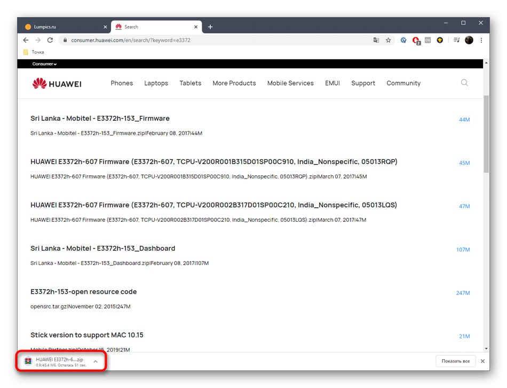Image resolution: width=507 pixels, height=388 pixels.
Task: Open the yellow shield extension icon
Action: (x=440, y=40)
